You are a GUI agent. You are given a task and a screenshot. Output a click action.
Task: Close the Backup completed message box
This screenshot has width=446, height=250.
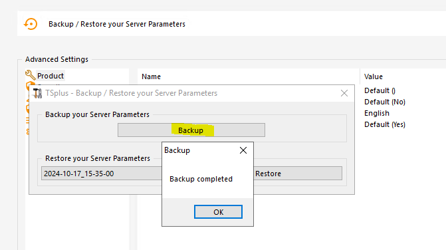tap(243, 150)
